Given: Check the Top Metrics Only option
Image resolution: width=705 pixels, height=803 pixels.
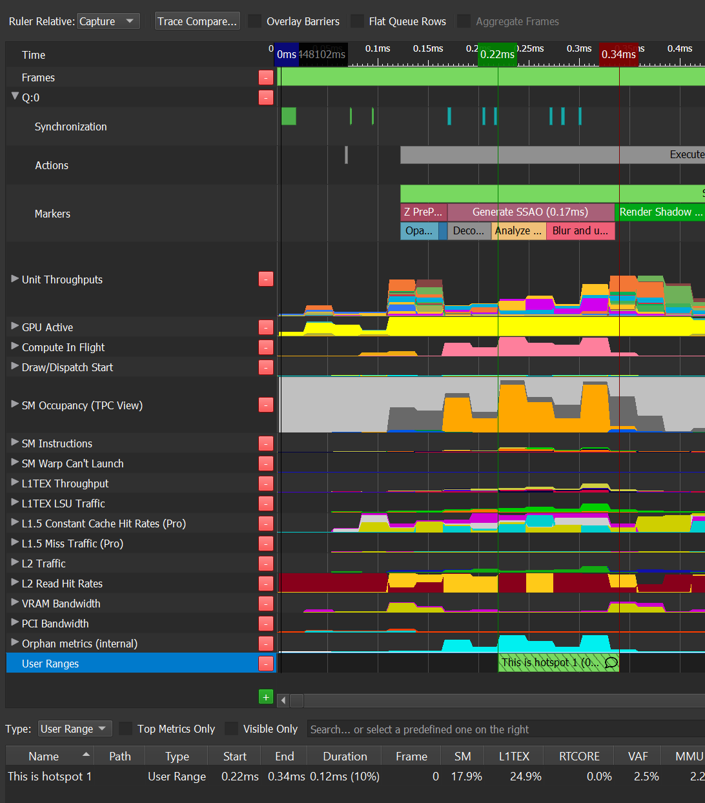Looking at the screenshot, I should coord(126,729).
